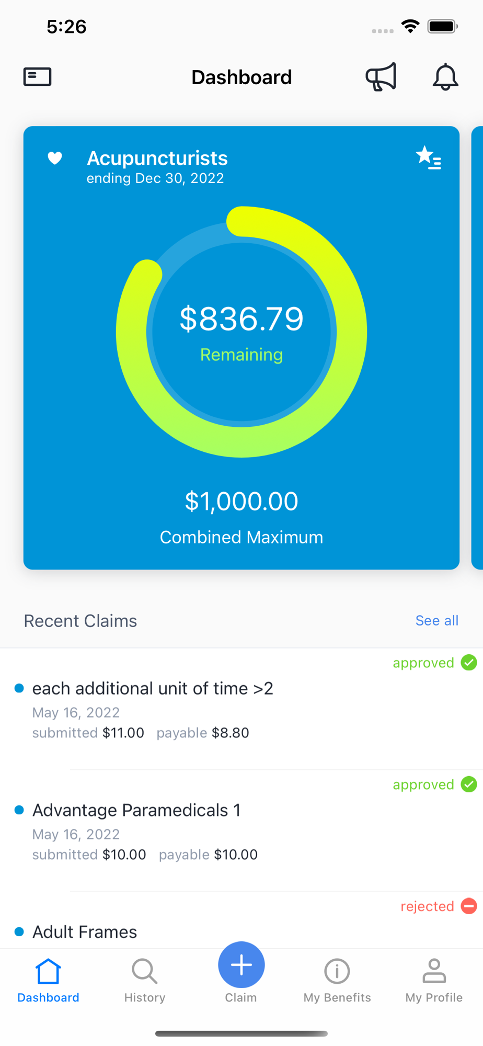This screenshot has height=1046, width=483.
Task: Tap the first approved checkmark icon
Action: [469, 663]
